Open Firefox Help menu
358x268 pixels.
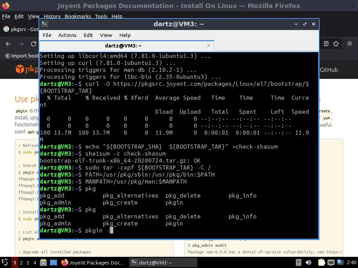click(117, 16)
